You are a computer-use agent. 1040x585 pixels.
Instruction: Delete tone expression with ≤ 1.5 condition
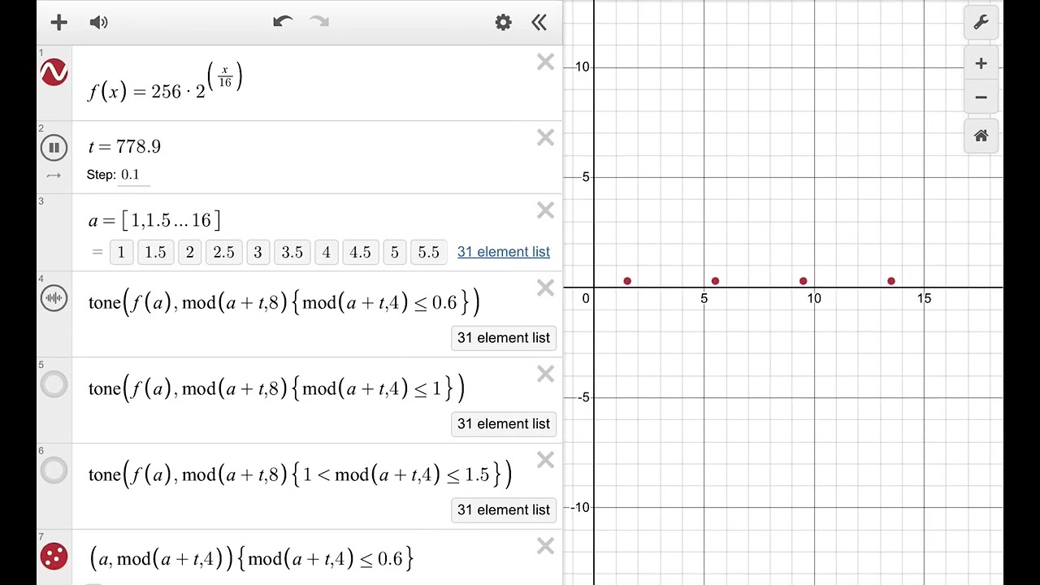tap(545, 461)
